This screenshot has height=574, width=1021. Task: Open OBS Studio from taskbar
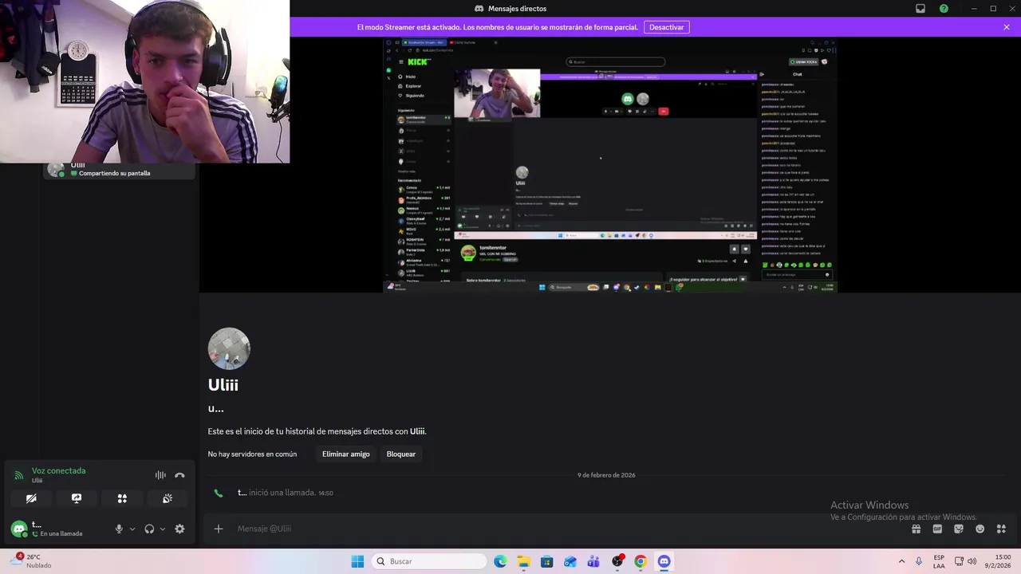click(x=617, y=561)
